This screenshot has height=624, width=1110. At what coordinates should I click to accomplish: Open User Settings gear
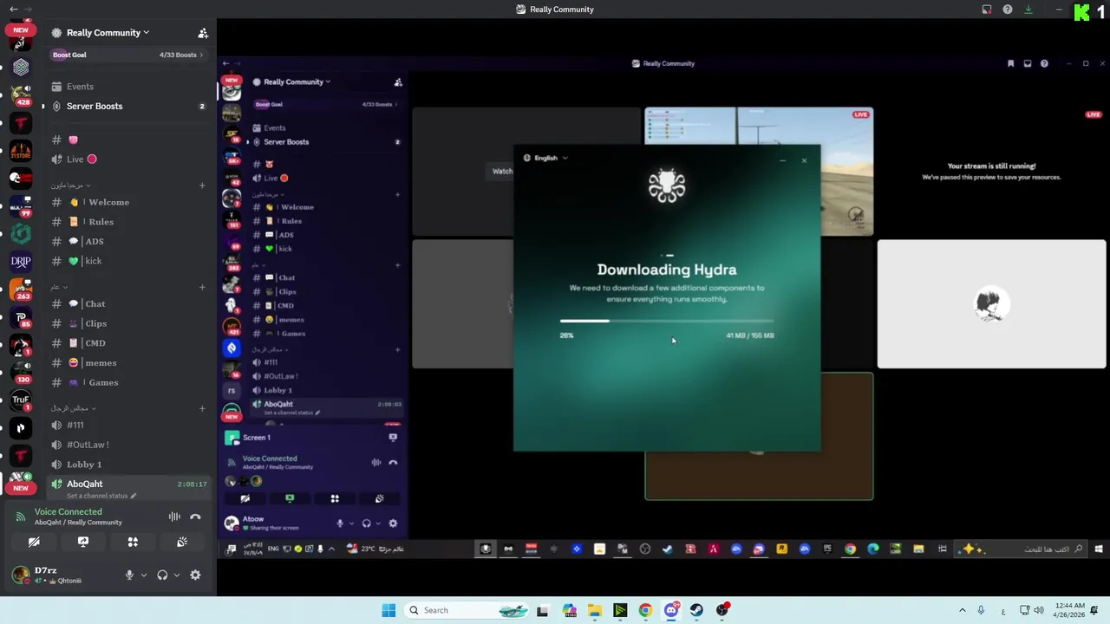coord(195,575)
